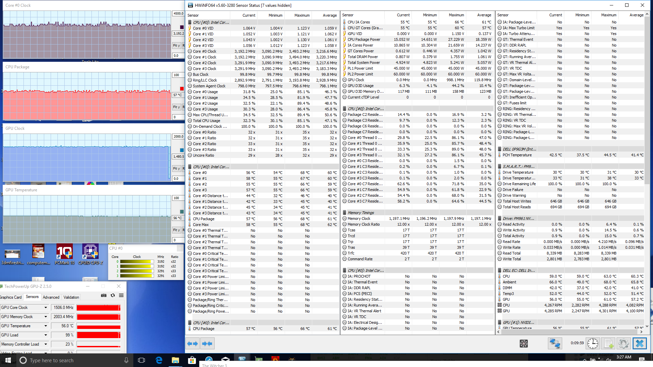Expand the GPU Temperature sensor dropdown
653x367 pixels.
pos(46,326)
